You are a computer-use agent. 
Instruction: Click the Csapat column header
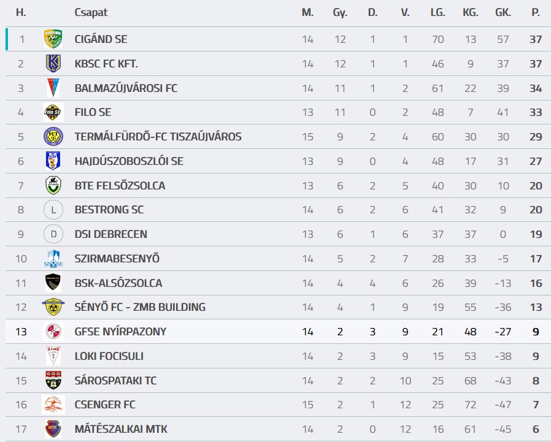91,12
